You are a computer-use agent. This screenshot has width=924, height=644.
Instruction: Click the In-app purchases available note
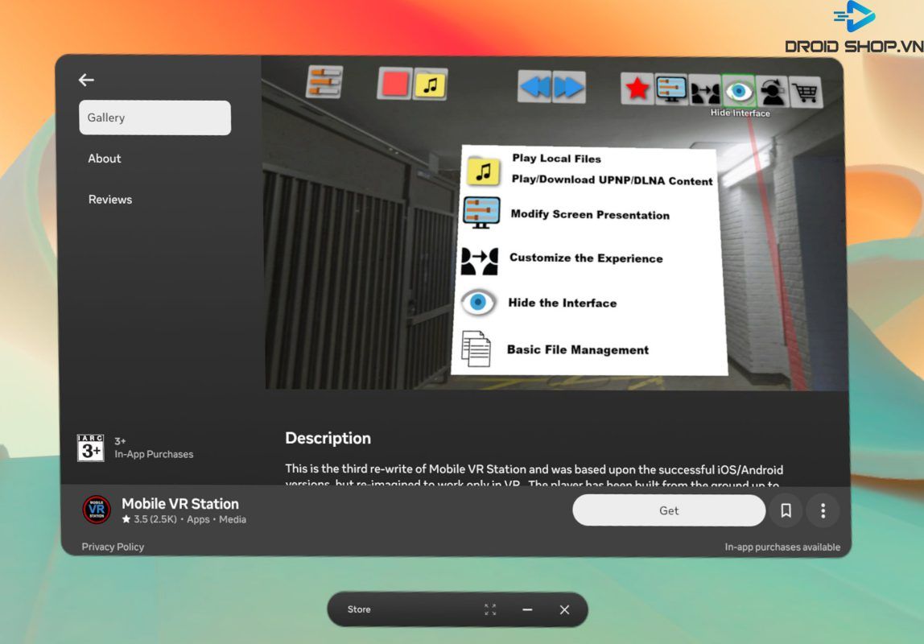(782, 547)
